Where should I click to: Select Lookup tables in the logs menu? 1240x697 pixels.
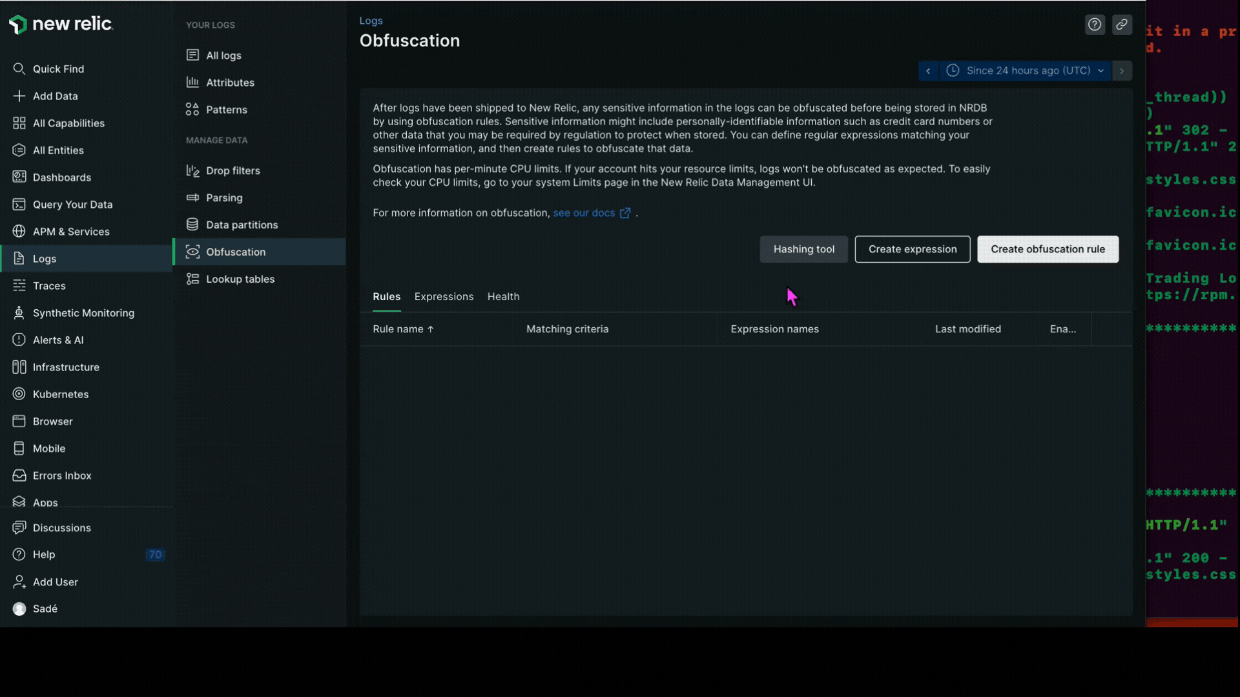[x=240, y=279]
